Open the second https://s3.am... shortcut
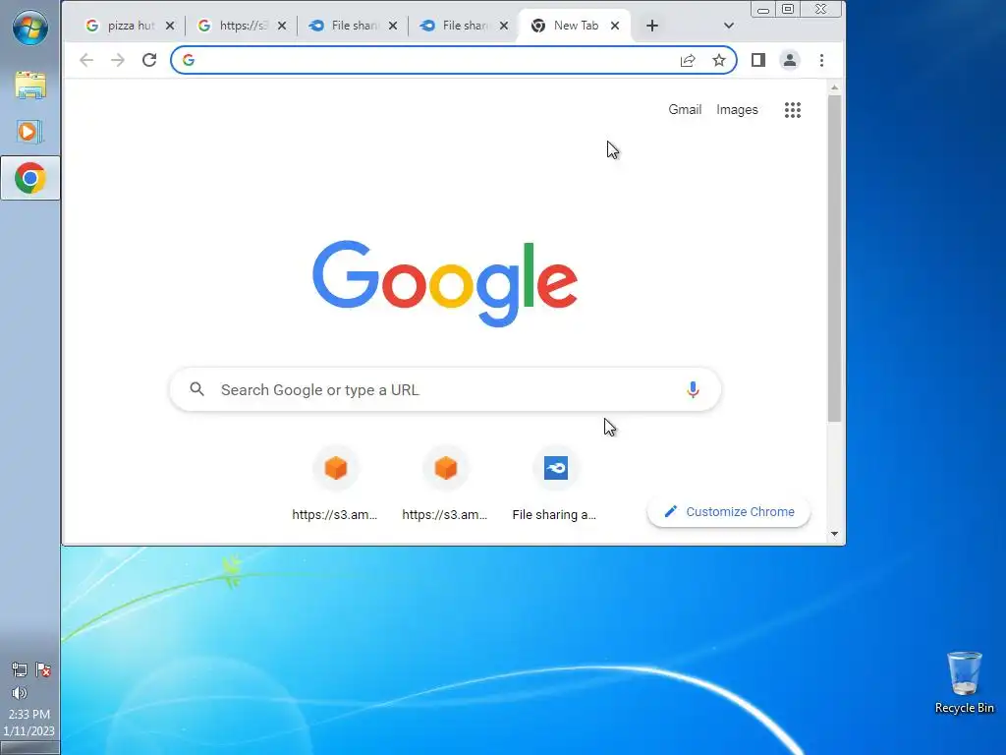 coord(445,485)
